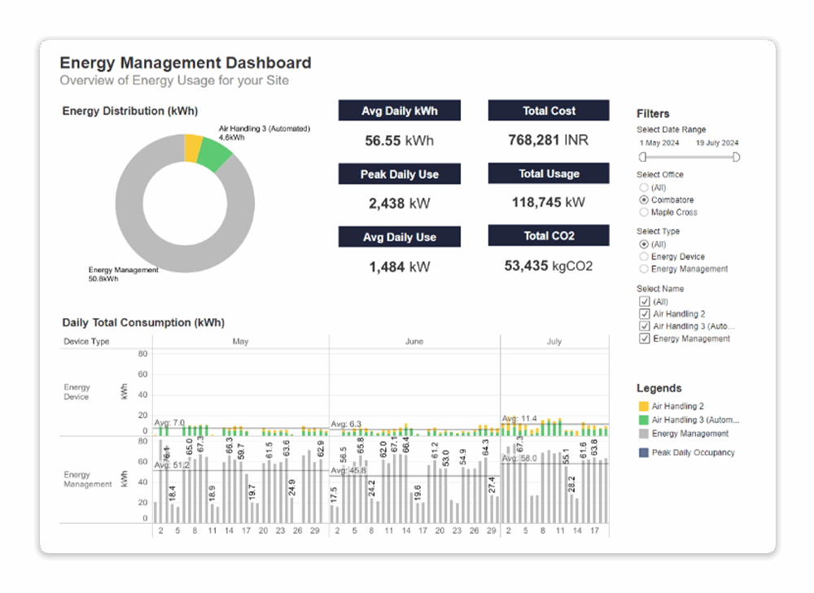
Task: Toggle the Air Handling 3 checkbox
Action: (x=645, y=326)
